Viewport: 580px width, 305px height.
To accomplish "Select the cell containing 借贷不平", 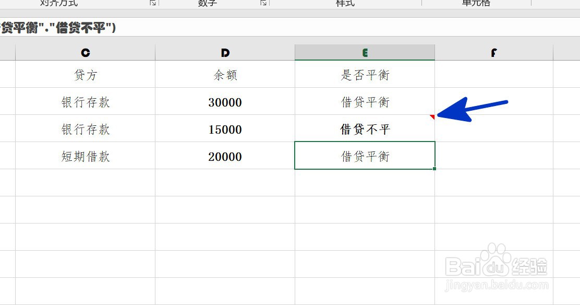I will [365, 128].
